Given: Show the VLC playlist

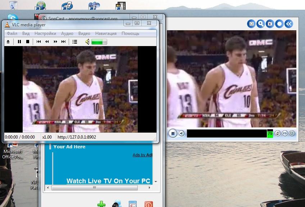Looking at the screenshot, I should click(75, 42).
